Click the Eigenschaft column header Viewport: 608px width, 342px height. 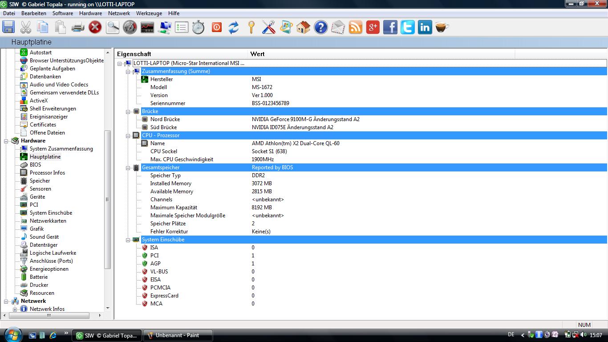[x=181, y=54]
